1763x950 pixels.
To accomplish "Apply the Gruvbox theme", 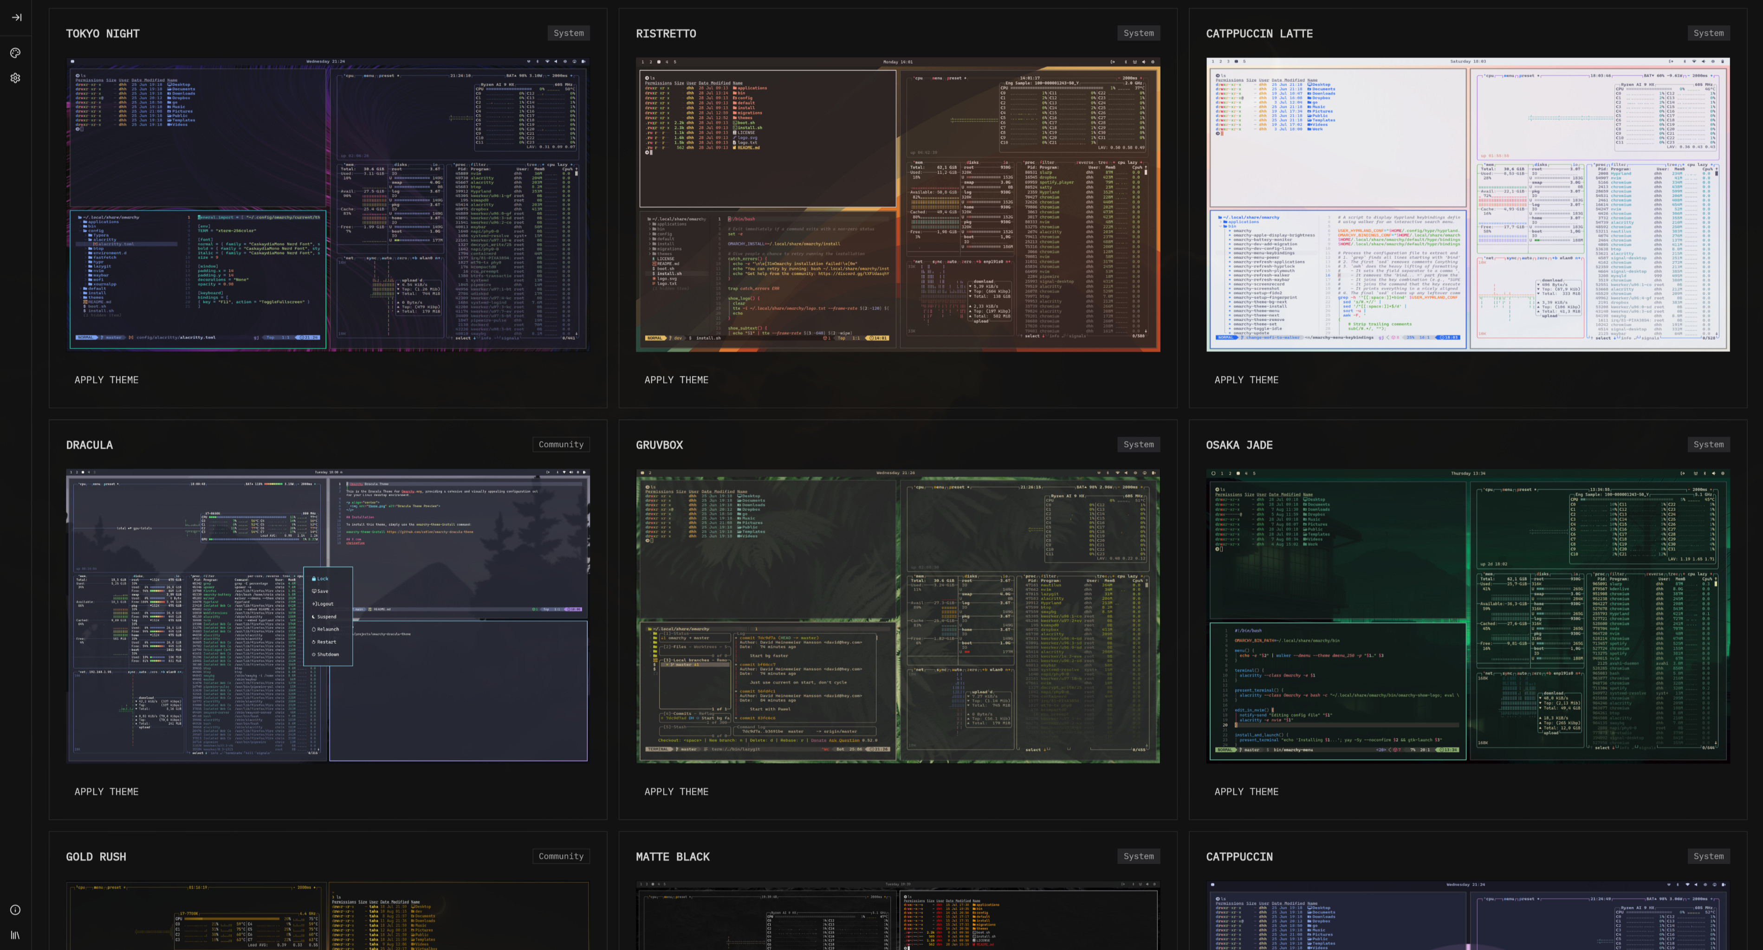I will 676,791.
